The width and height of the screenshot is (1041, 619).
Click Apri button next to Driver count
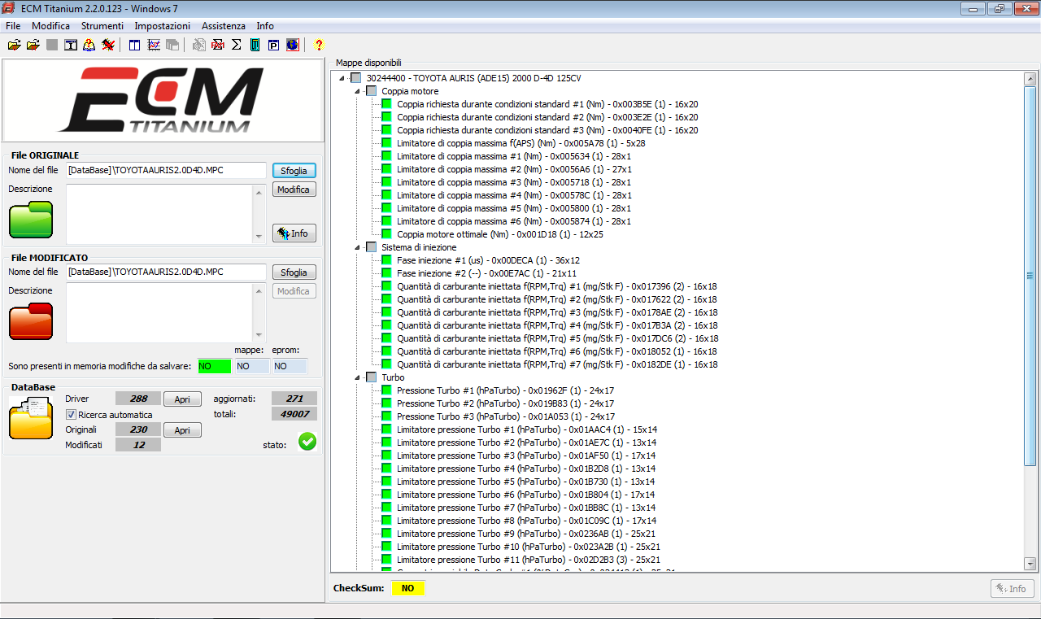pyautogui.click(x=182, y=399)
